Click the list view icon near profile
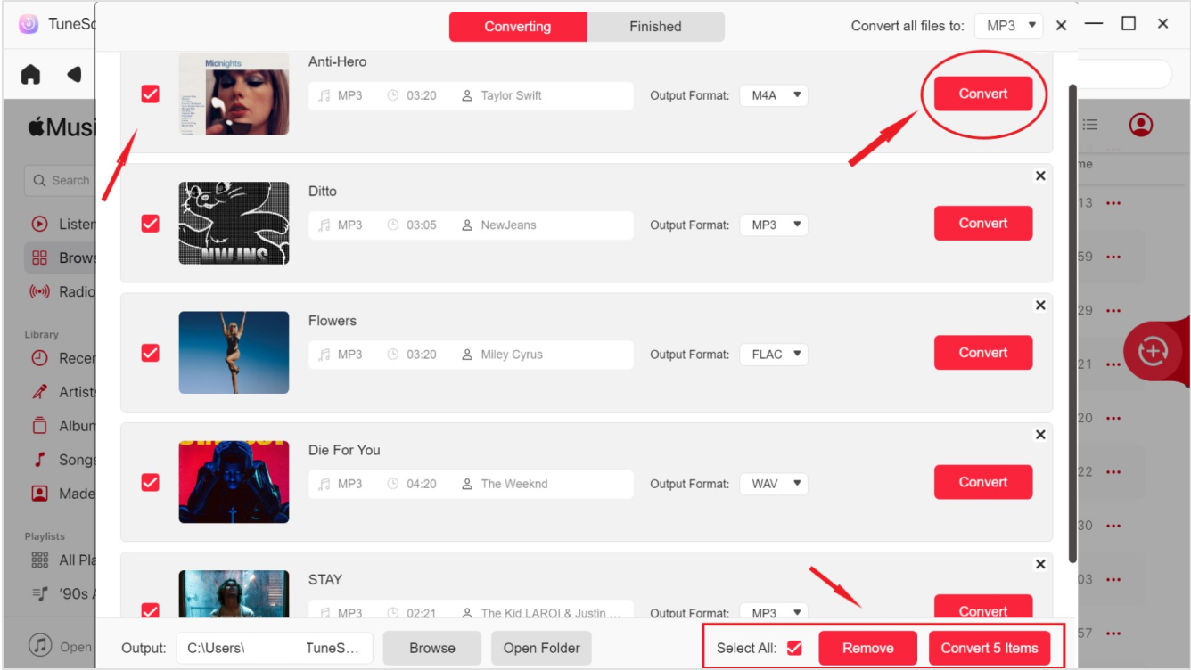1191x670 pixels. (x=1089, y=125)
